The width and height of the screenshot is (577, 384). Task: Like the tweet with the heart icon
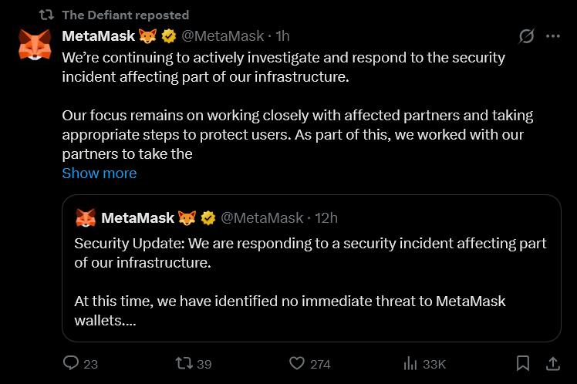[x=296, y=363]
